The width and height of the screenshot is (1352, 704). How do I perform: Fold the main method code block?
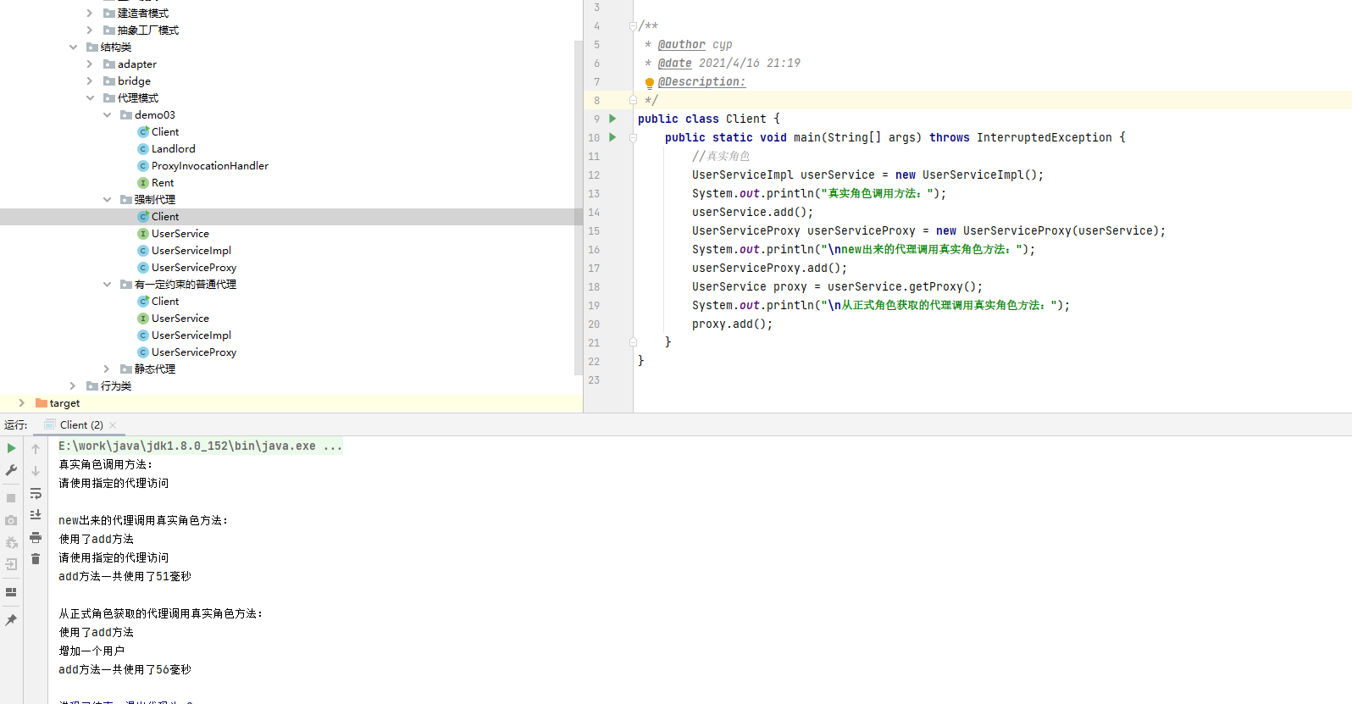[x=633, y=137]
